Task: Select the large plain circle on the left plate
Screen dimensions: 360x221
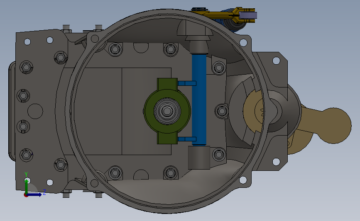Action: pyautogui.click(x=35, y=111)
